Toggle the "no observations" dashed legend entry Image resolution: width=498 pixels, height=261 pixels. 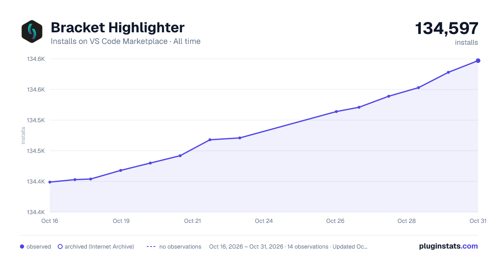(174, 247)
